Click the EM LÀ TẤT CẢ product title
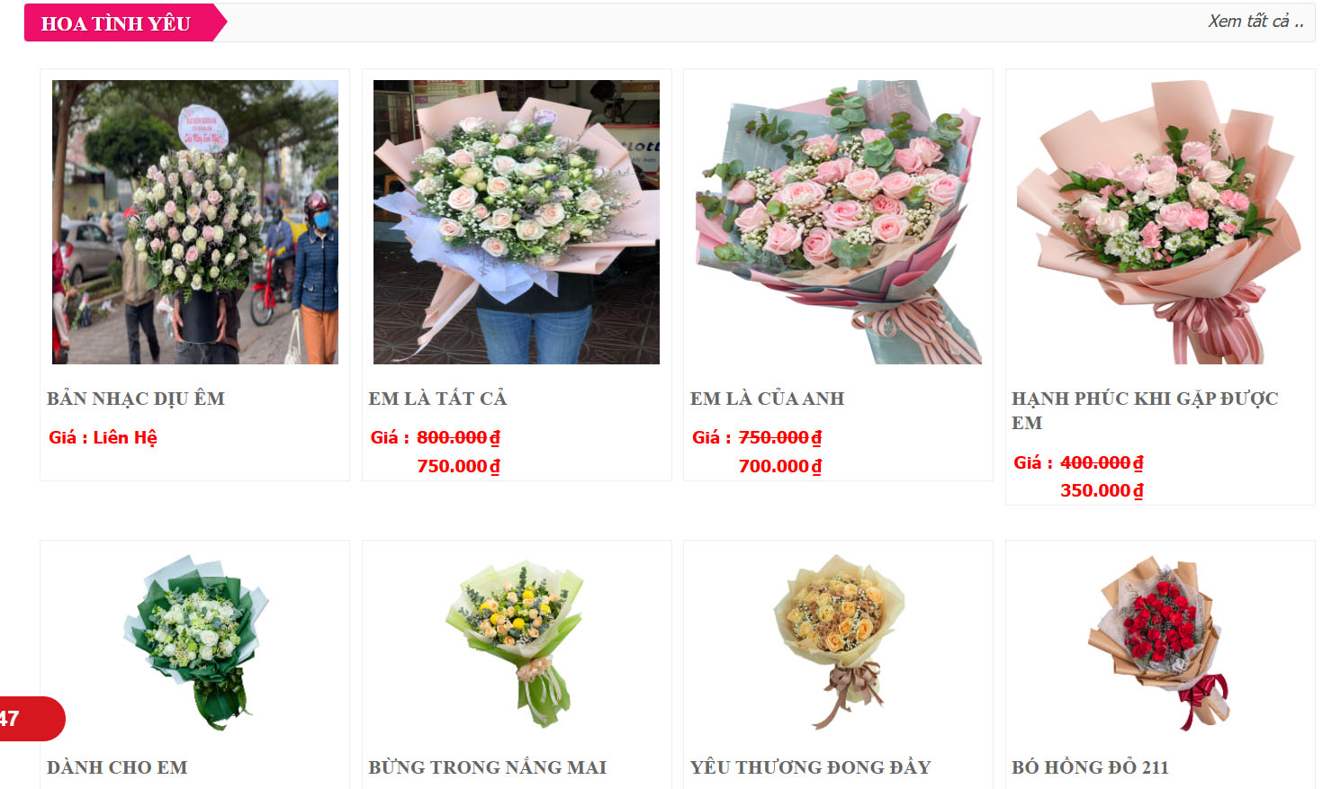 pyautogui.click(x=437, y=399)
